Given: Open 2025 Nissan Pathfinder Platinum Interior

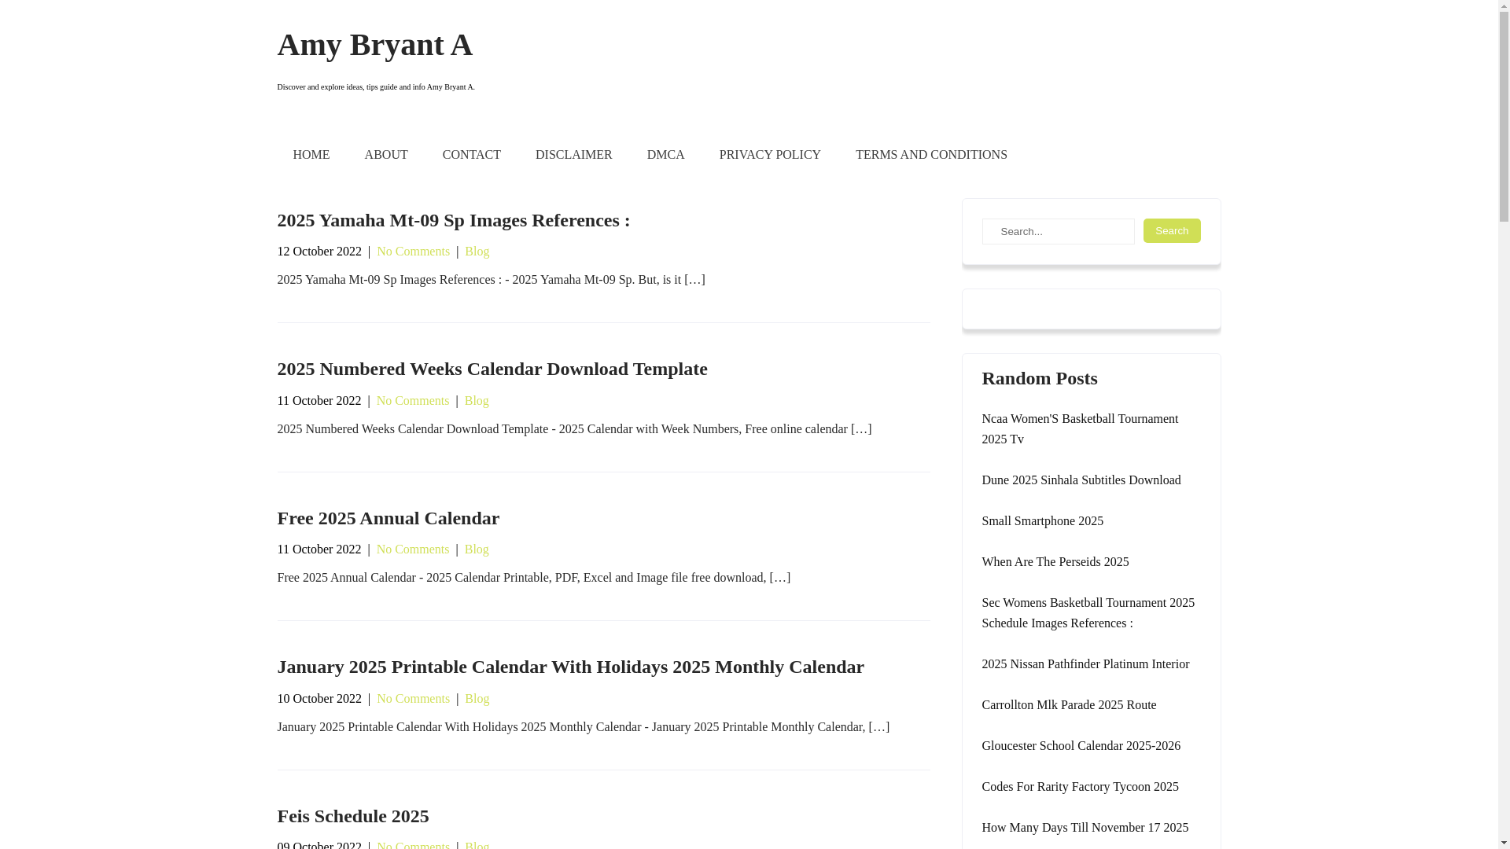Looking at the screenshot, I should (1085, 664).
